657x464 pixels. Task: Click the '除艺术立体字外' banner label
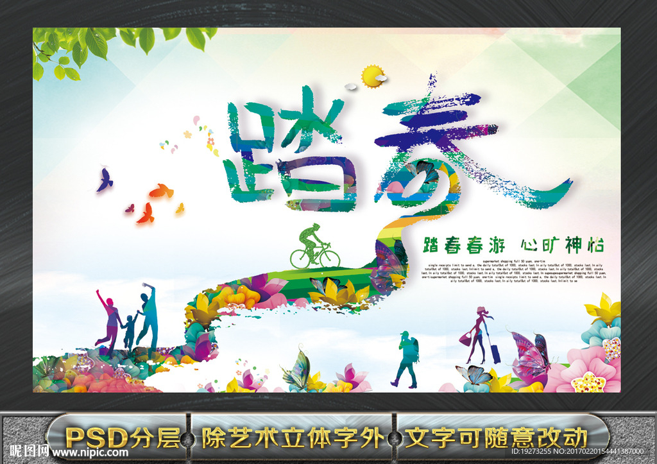[x=293, y=438]
